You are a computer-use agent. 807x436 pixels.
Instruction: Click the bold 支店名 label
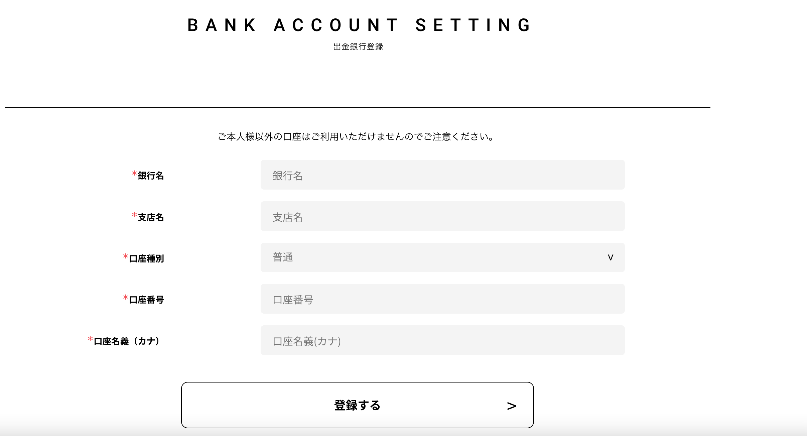point(151,217)
